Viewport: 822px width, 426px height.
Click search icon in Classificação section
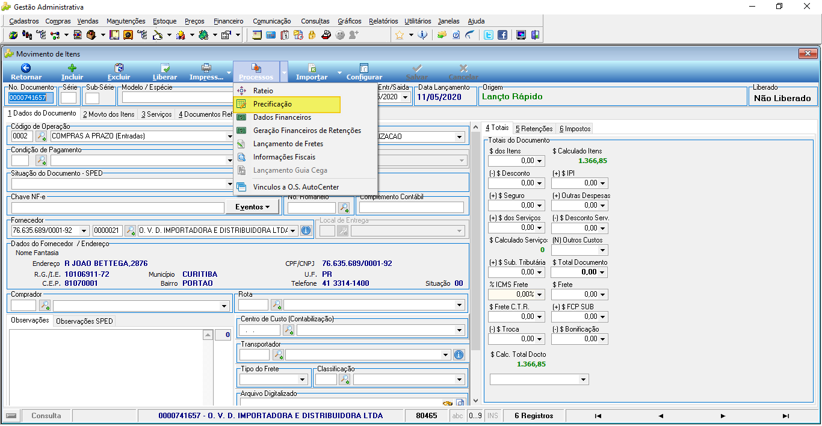tap(345, 380)
